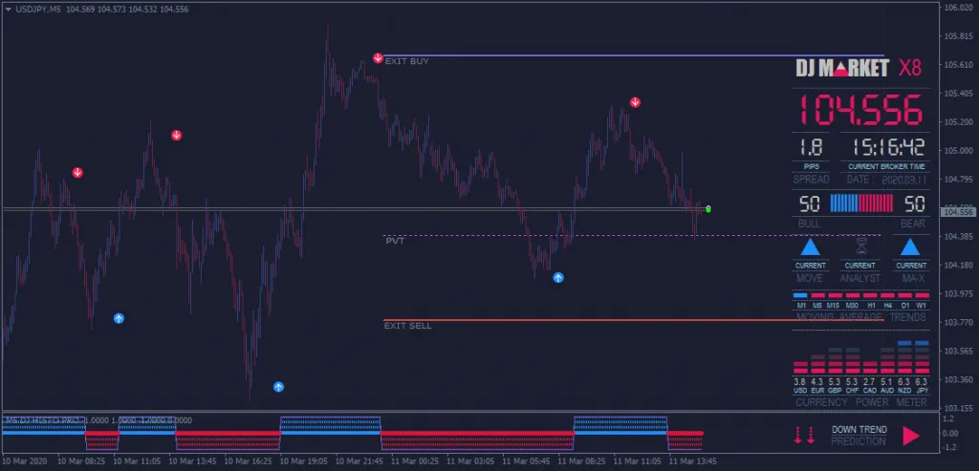Click the leftmost red sell arrow on chart
The image size is (979, 471).
(x=77, y=173)
